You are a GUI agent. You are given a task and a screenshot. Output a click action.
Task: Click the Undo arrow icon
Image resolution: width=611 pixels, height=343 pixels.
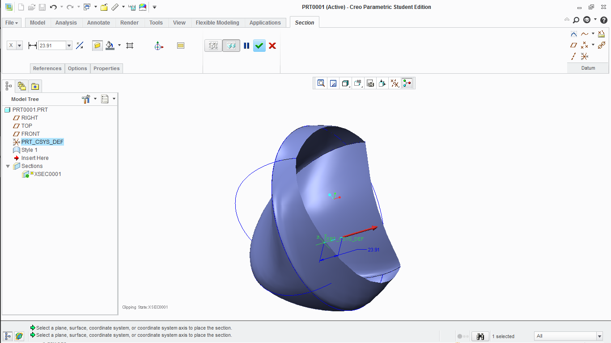53,7
